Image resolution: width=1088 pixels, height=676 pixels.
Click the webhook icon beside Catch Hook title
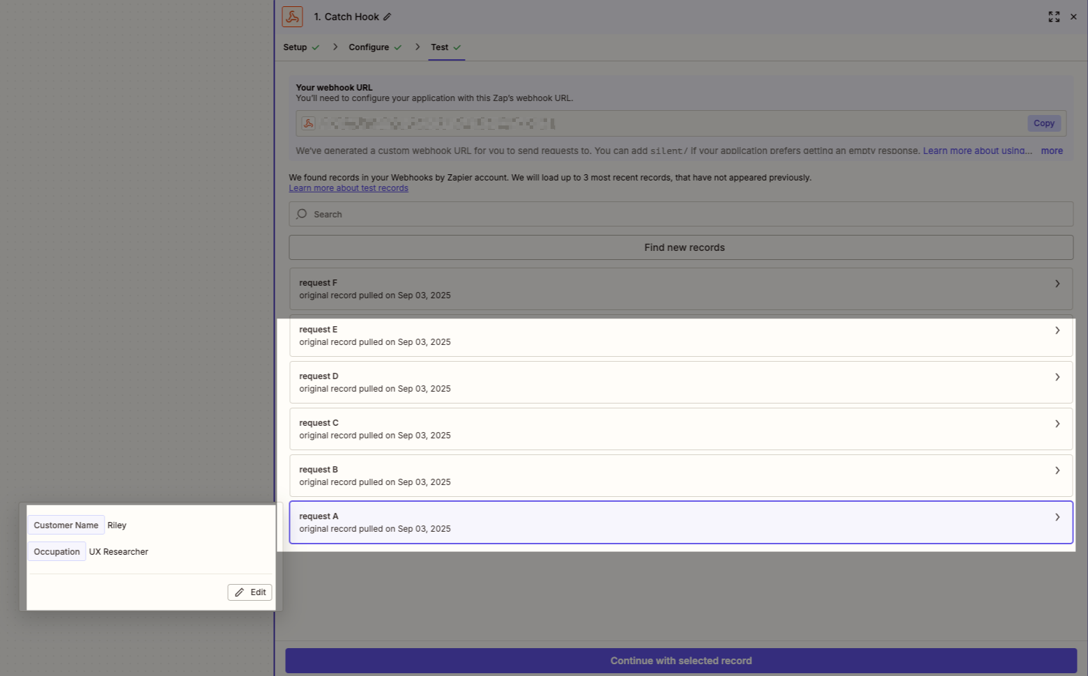[292, 17]
